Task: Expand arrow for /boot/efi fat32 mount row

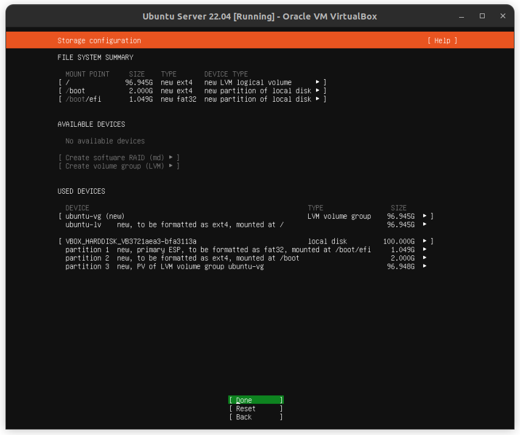Action: [317, 99]
